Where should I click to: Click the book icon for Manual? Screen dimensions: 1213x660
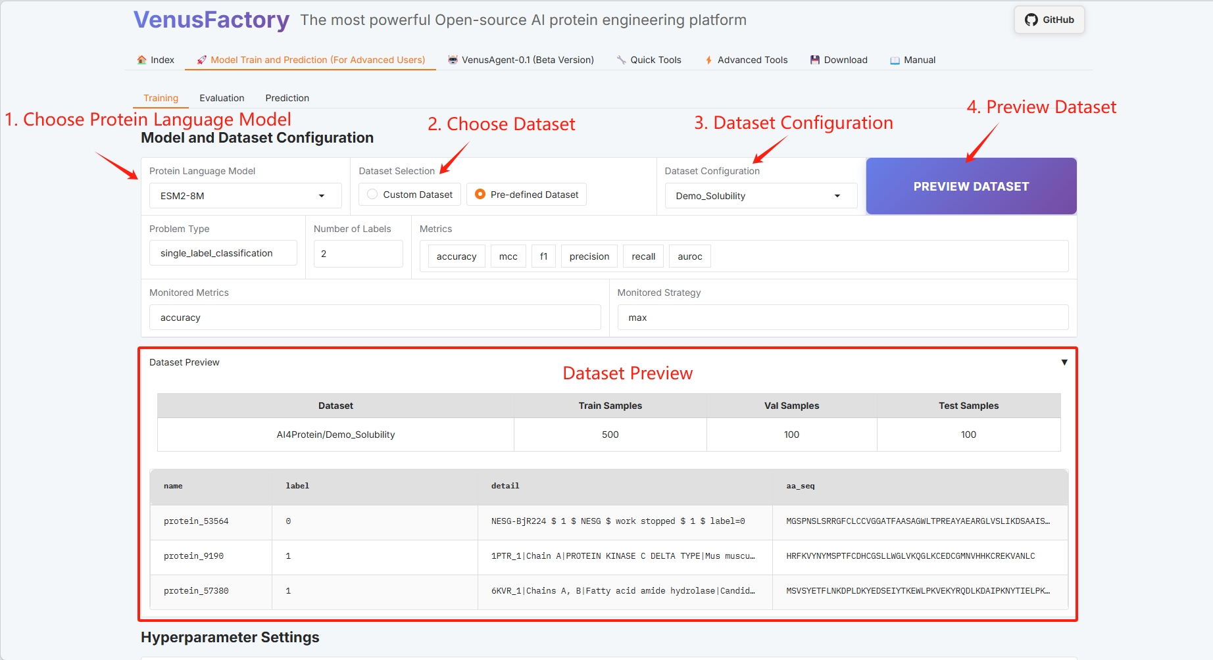[895, 60]
